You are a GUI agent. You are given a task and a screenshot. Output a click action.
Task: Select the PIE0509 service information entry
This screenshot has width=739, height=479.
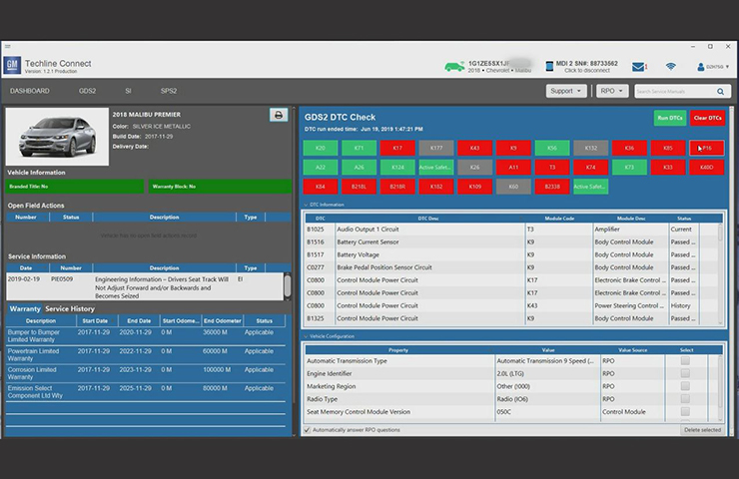pos(145,286)
